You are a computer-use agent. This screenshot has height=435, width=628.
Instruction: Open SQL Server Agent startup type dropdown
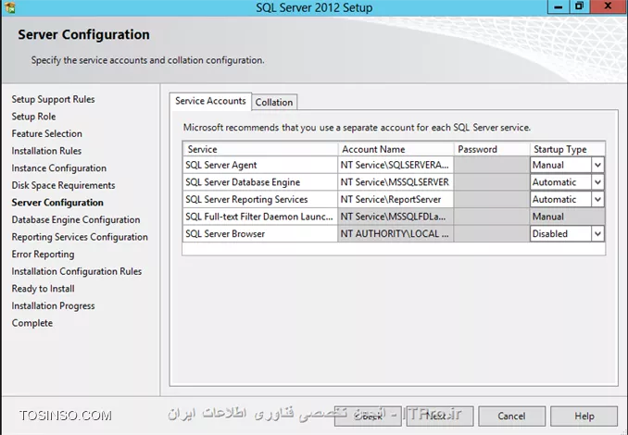tap(597, 165)
